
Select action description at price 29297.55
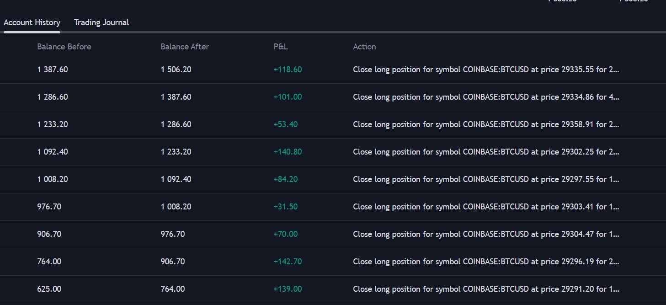[x=486, y=179]
